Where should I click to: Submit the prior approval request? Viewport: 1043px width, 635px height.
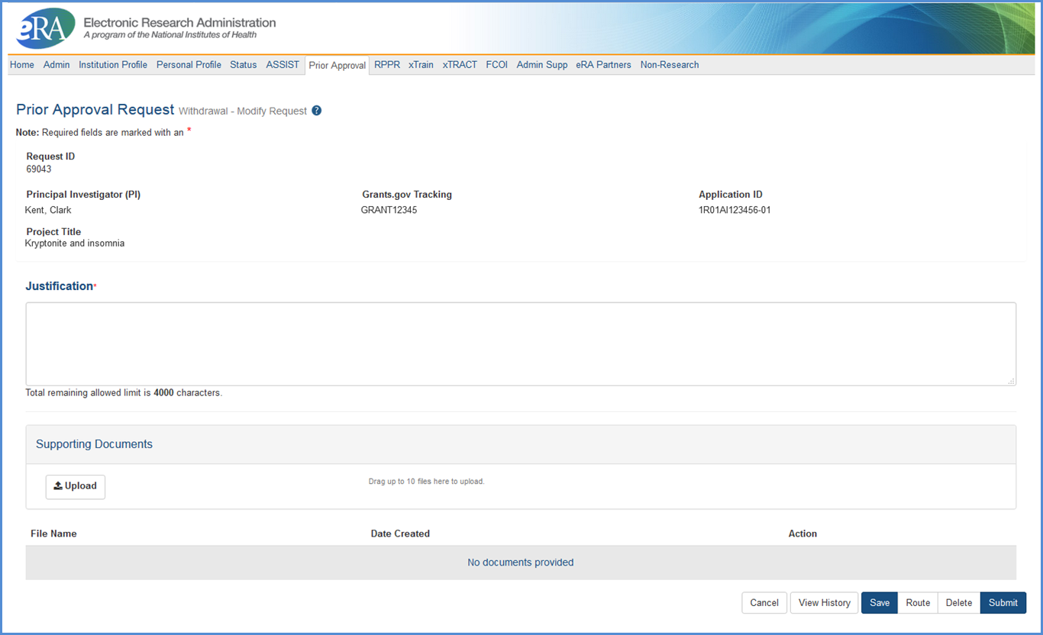pyautogui.click(x=1003, y=603)
